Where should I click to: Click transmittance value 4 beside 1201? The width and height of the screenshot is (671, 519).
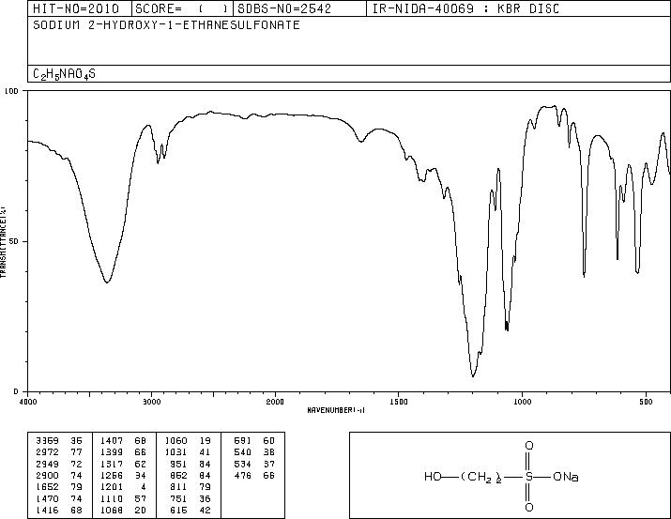[144, 487]
